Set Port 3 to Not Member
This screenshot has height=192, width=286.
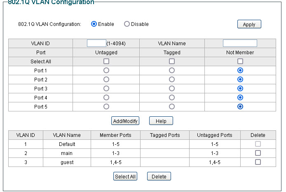240,89
